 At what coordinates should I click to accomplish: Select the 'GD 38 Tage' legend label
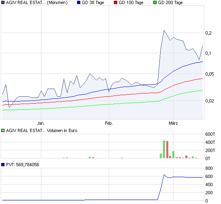tap(93, 2)
